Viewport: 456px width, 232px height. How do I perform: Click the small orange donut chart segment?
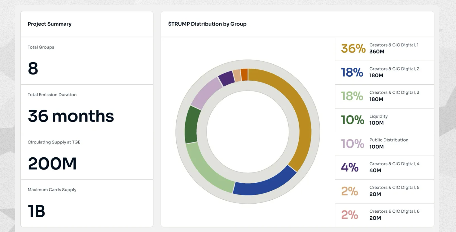pyautogui.click(x=244, y=75)
